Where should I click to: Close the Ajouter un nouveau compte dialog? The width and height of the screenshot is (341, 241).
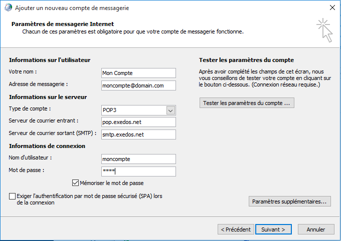click(x=331, y=7)
